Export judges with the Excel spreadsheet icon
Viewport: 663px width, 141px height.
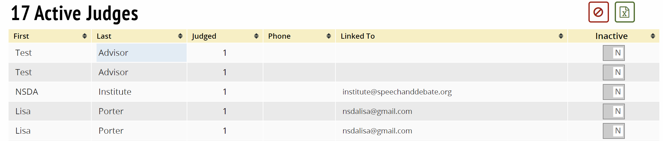pyautogui.click(x=624, y=12)
